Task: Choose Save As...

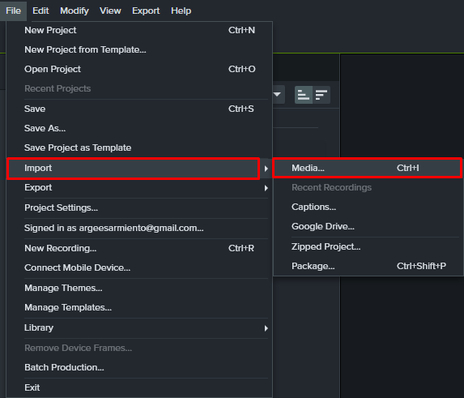Action: 139,128
